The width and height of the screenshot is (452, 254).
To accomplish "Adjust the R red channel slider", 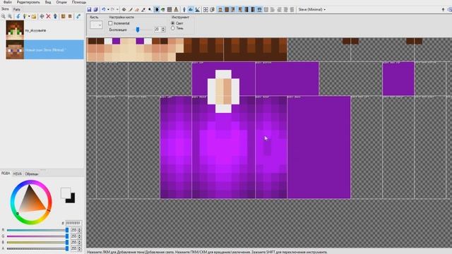I will click(x=37, y=230).
